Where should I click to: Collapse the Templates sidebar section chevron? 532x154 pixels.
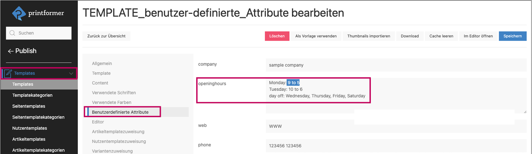coord(71,73)
